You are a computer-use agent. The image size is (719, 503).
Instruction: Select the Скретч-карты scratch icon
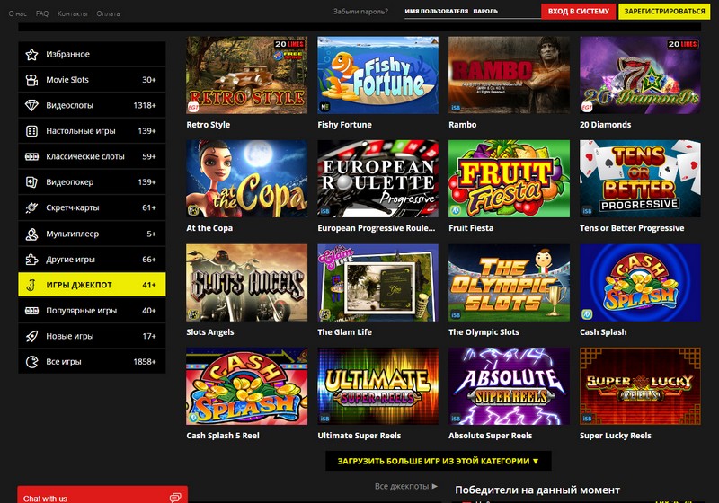31,208
